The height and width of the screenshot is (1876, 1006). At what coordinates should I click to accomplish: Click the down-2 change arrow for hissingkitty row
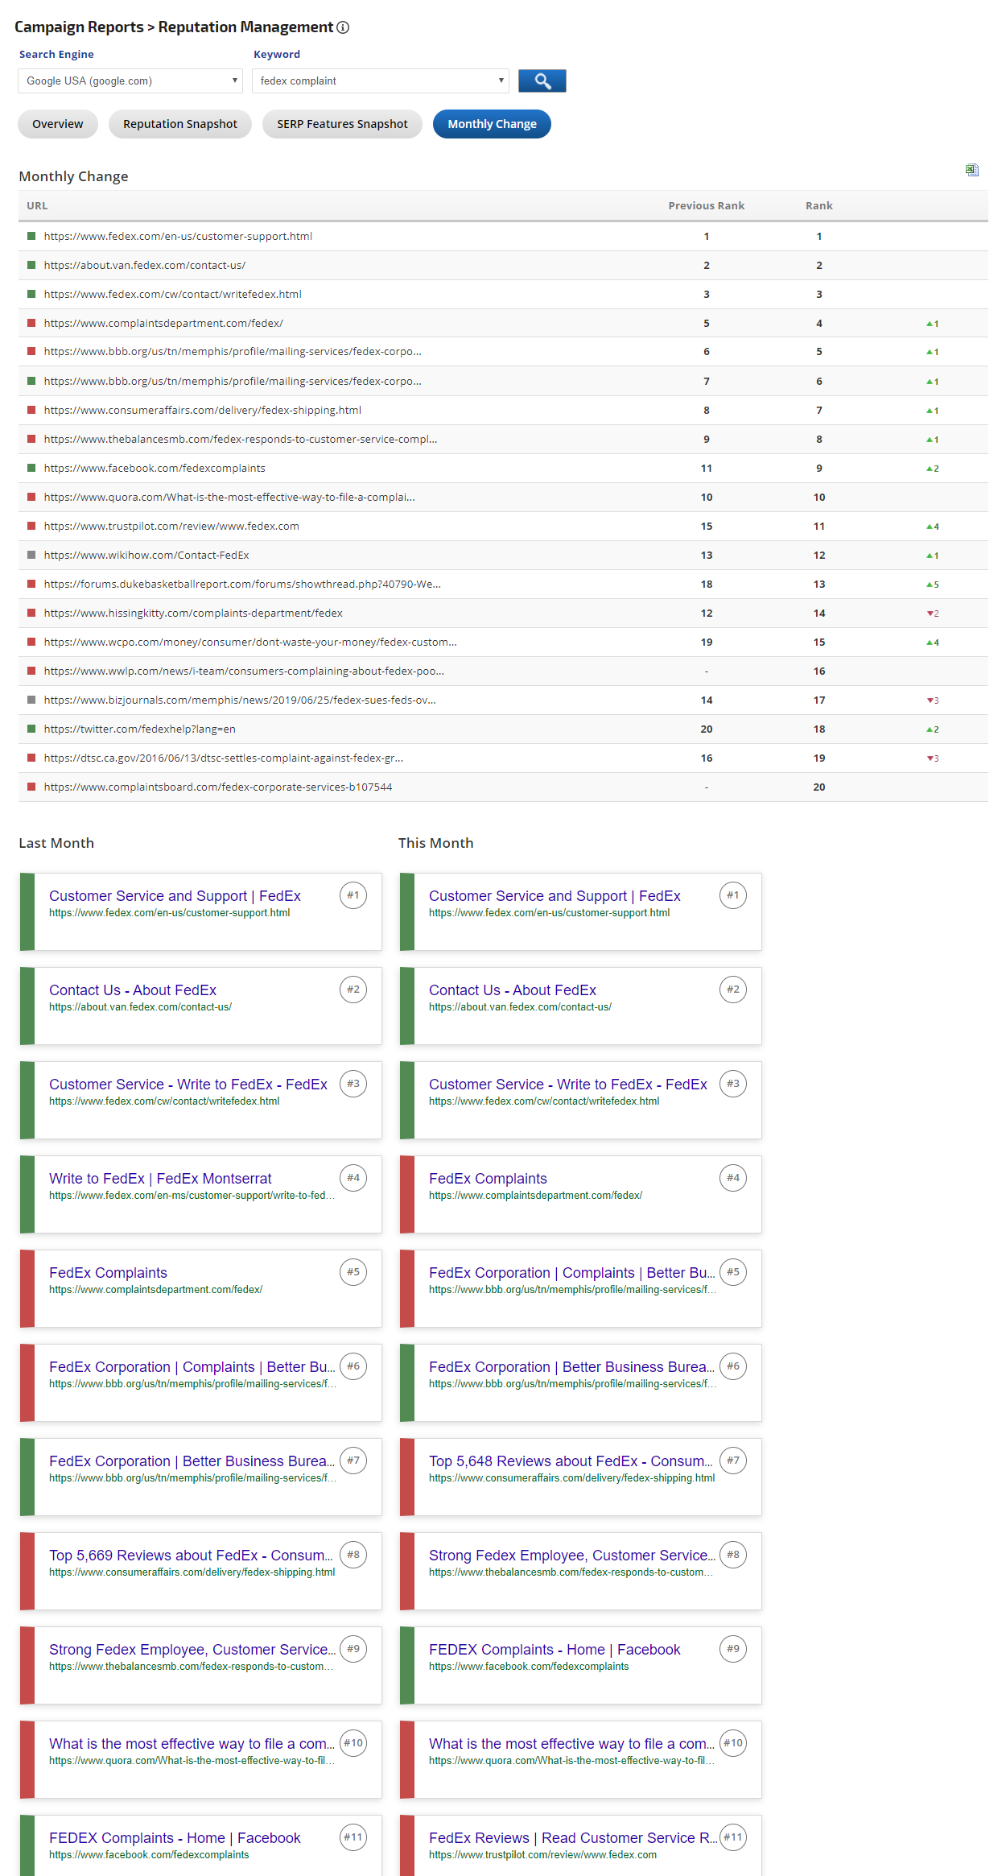point(932,614)
